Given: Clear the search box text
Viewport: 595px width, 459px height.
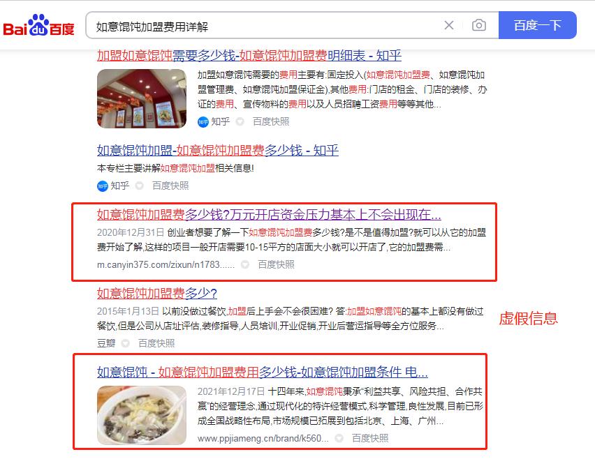Looking at the screenshot, I should pyautogui.click(x=449, y=25).
